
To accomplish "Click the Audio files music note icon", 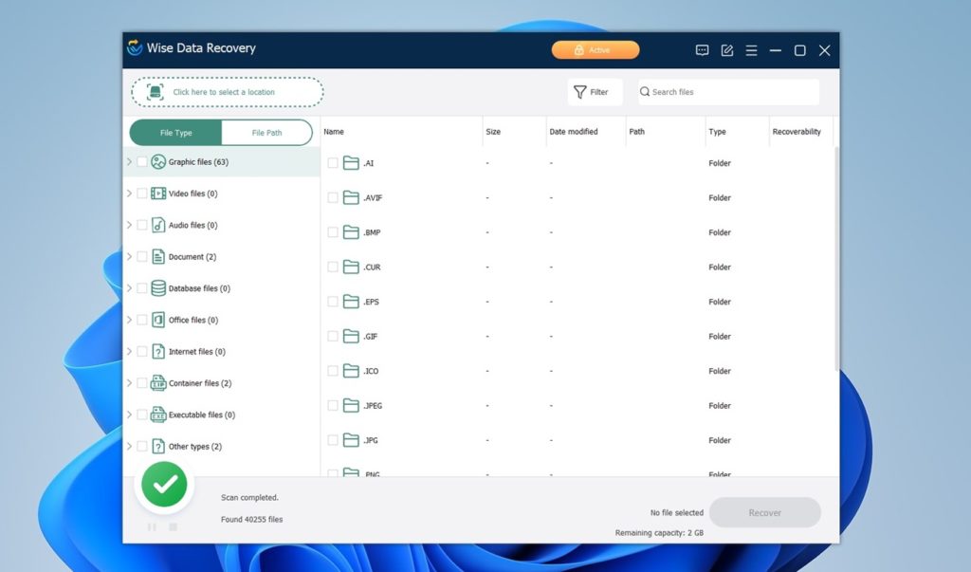I will [x=158, y=226].
